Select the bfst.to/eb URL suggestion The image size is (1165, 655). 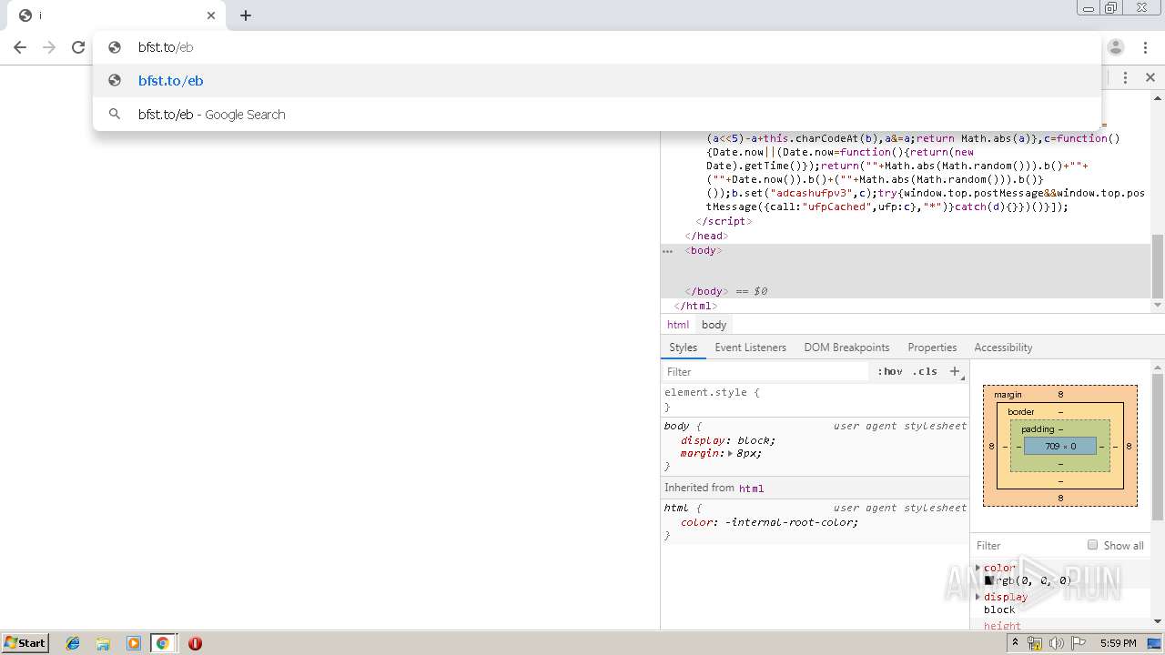[x=596, y=81]
